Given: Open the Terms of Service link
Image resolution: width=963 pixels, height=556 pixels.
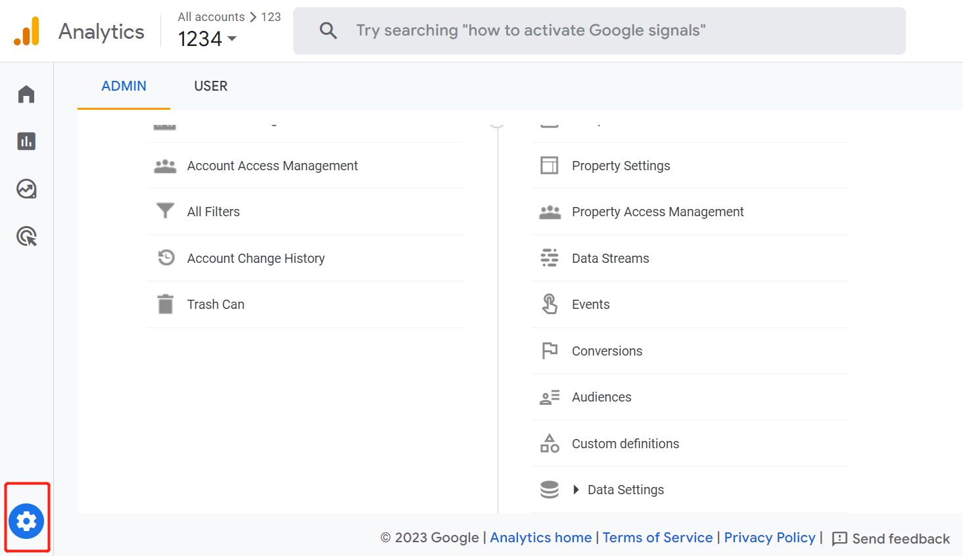Looking at the screenshot, I should [657, 538].
